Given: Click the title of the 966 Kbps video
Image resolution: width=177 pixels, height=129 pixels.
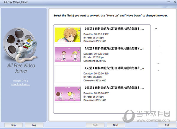Looking at the screenshot, I should pyautogui.click(x=114, y=68).
